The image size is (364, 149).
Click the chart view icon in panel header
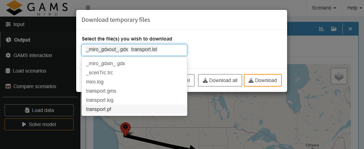tap(321, 29)
